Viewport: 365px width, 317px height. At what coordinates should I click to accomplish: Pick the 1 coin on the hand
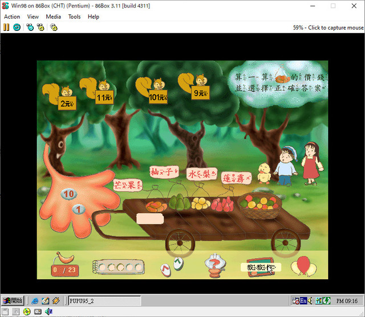coord(79,209)
